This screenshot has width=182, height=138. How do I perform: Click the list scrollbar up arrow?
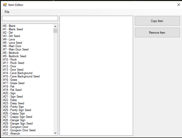(55, 26)
